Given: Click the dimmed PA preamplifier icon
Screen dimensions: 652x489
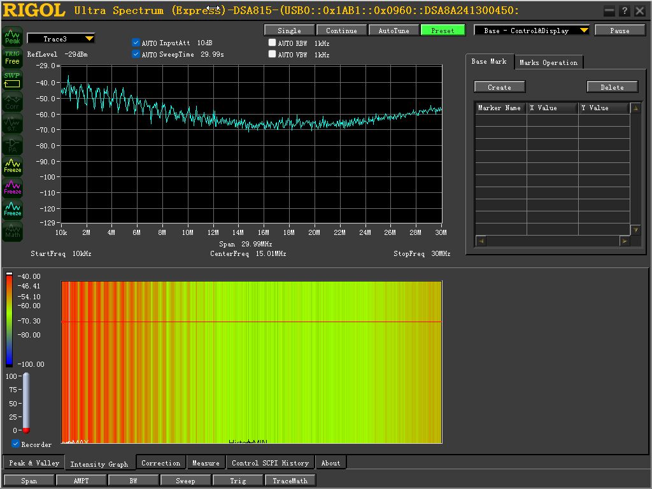Looking at the screenshot, I should (13, 145).
